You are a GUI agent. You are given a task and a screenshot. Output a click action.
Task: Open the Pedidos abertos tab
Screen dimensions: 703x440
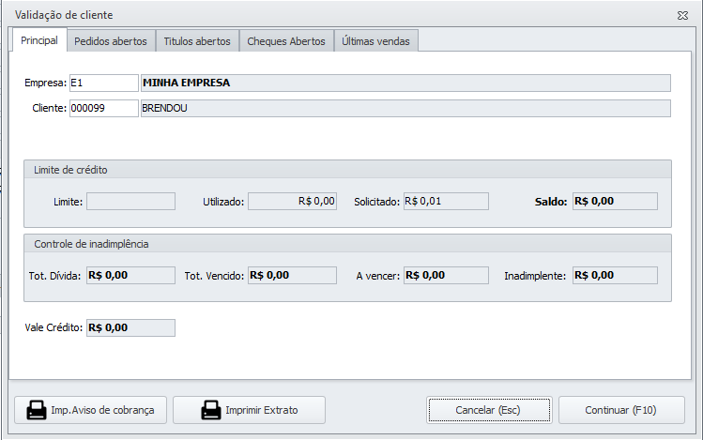coord(111,41)
